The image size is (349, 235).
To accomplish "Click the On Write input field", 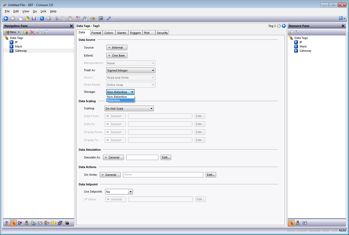I will (163, 175).
